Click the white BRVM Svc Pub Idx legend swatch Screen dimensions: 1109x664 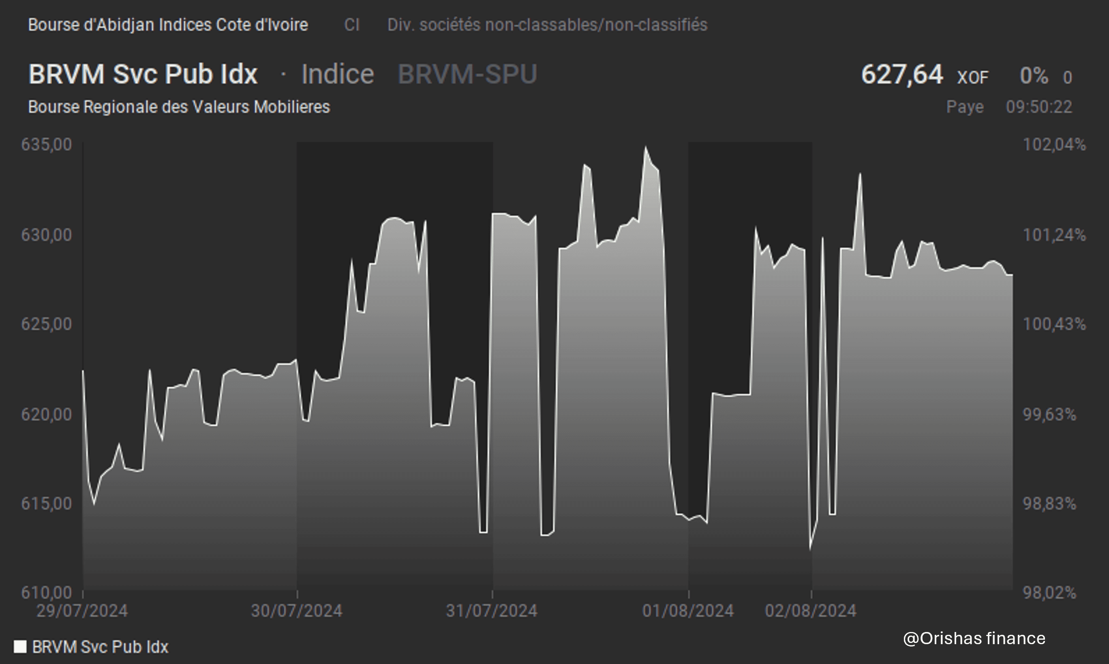click(20, 647)
